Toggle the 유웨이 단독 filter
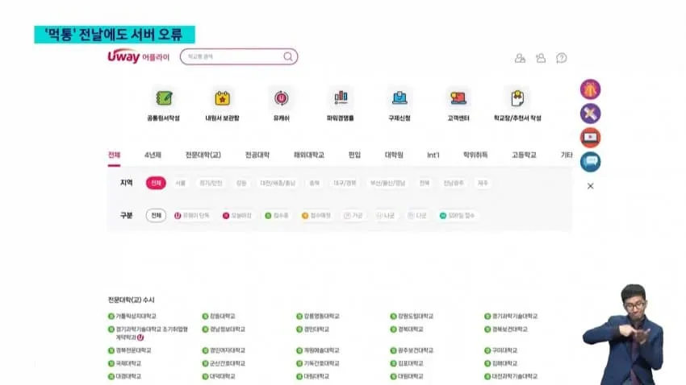 pos(191,216)
